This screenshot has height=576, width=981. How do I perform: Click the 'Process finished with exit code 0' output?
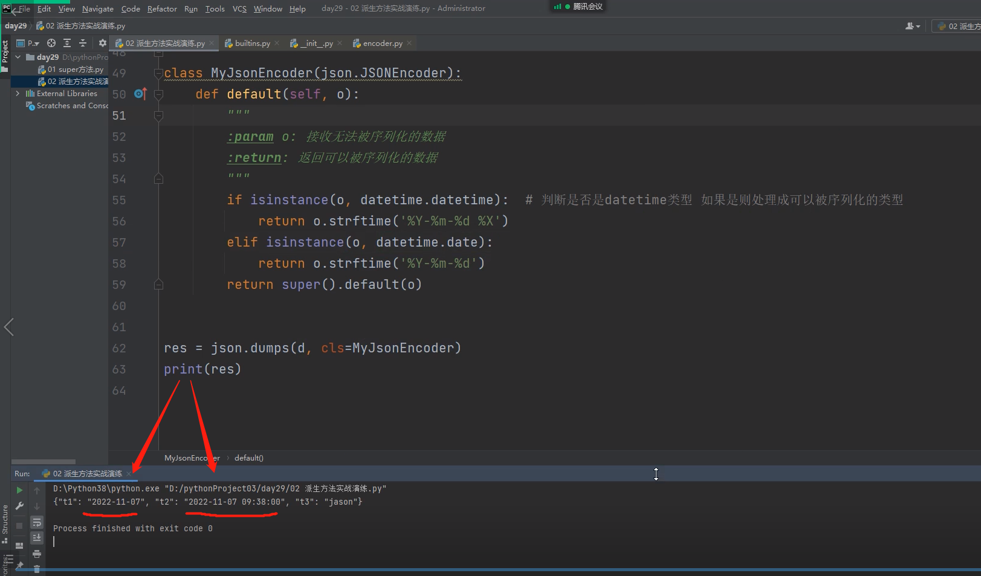[x=133, y=528]
